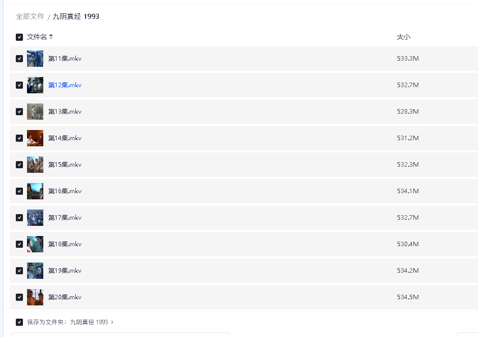Open the 第12集.mkv file link
The width and height of the screenshot is (478, 337).
tap(65, 85)
